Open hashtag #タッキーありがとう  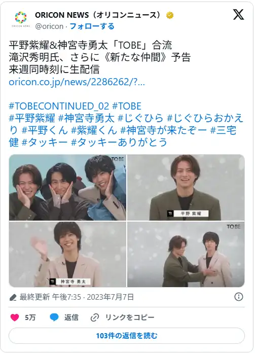(119, 142)
